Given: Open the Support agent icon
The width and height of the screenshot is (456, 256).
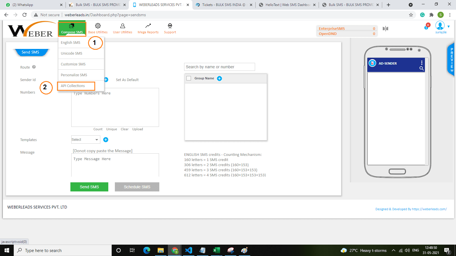Looking at the screenshot, I should (170, 26).
